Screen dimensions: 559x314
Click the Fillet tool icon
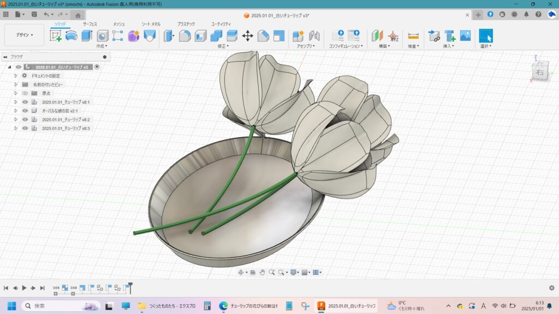point(185,36)
